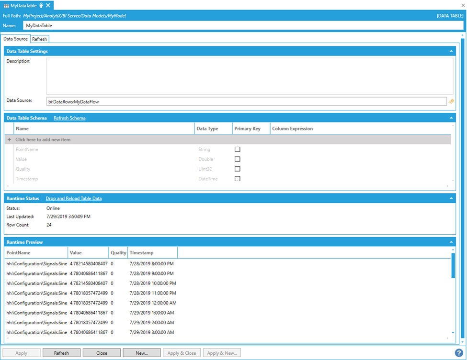Click the Runtime Preview vertical scrollbar
The width and height of the screenshot is (467, 360).
[453, 265]
